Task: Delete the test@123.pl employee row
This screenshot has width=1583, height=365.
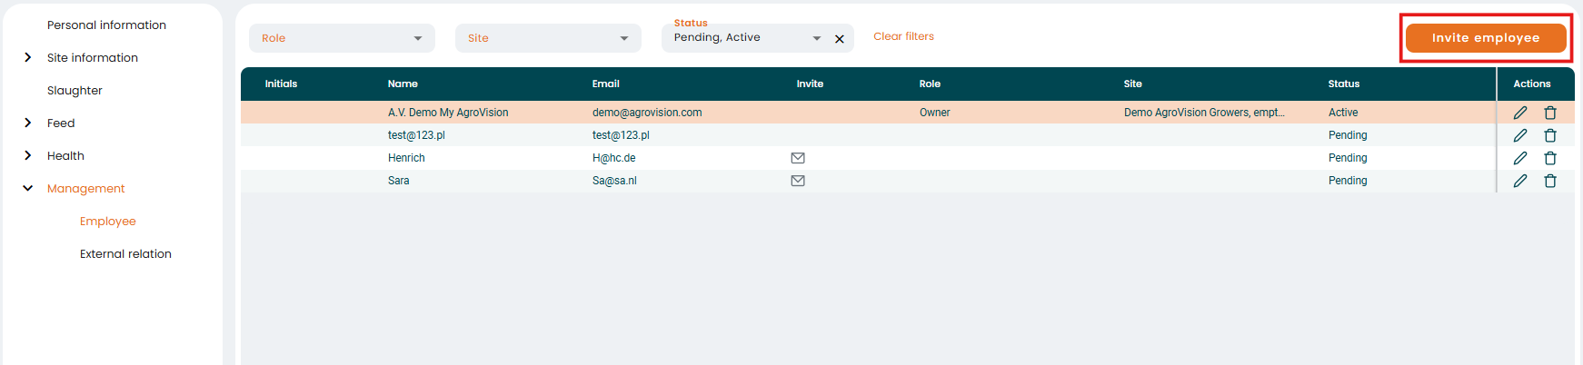Action: point(1550,135)
